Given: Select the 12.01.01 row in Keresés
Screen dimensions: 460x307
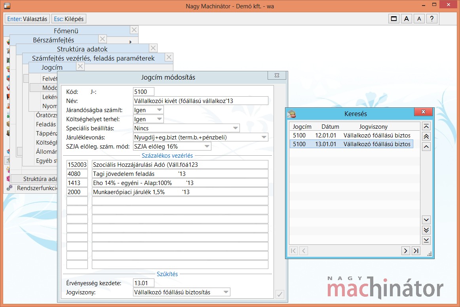Looking at the screenshot, I should (351, 135).
